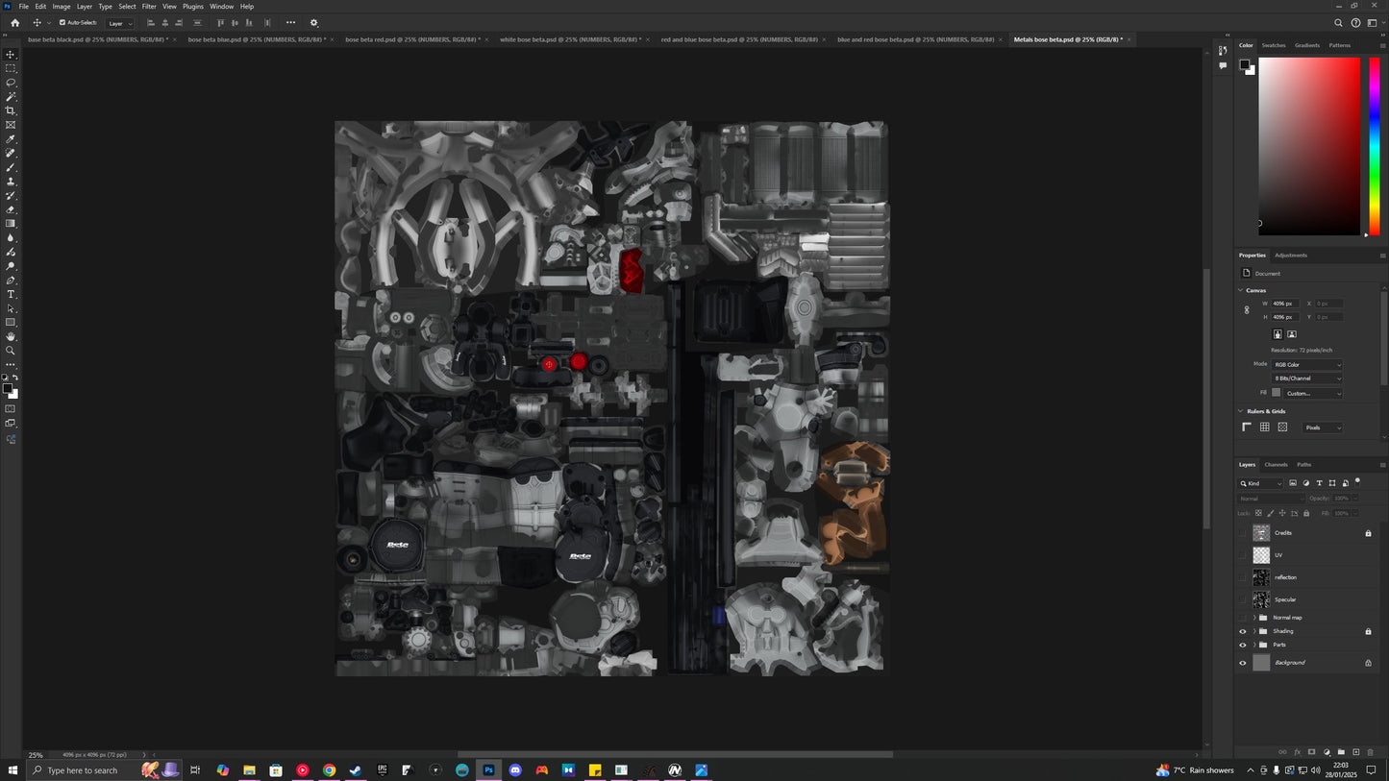1389x781 pixels.
Task: Select the Eyedropper tool
Action: (11, 139)
